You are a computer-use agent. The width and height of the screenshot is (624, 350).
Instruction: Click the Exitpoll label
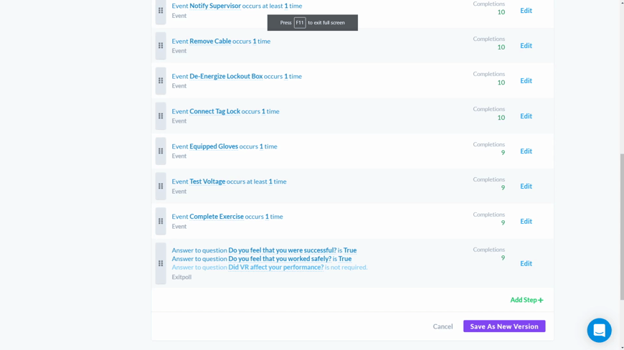[181, 278]
